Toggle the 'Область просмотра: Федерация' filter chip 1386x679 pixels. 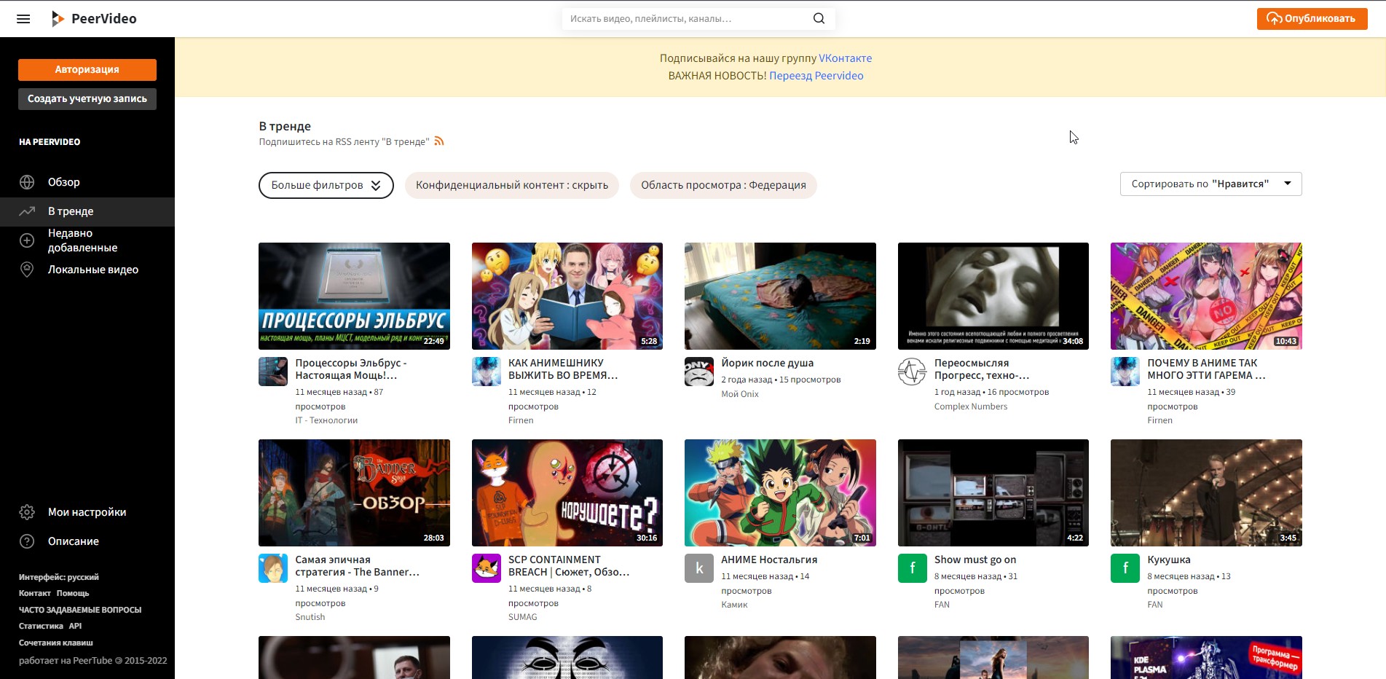pyautogui.click(x=722, y=185)
